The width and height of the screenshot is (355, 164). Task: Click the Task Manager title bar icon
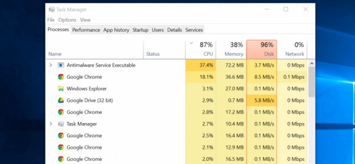click(52, 9)
